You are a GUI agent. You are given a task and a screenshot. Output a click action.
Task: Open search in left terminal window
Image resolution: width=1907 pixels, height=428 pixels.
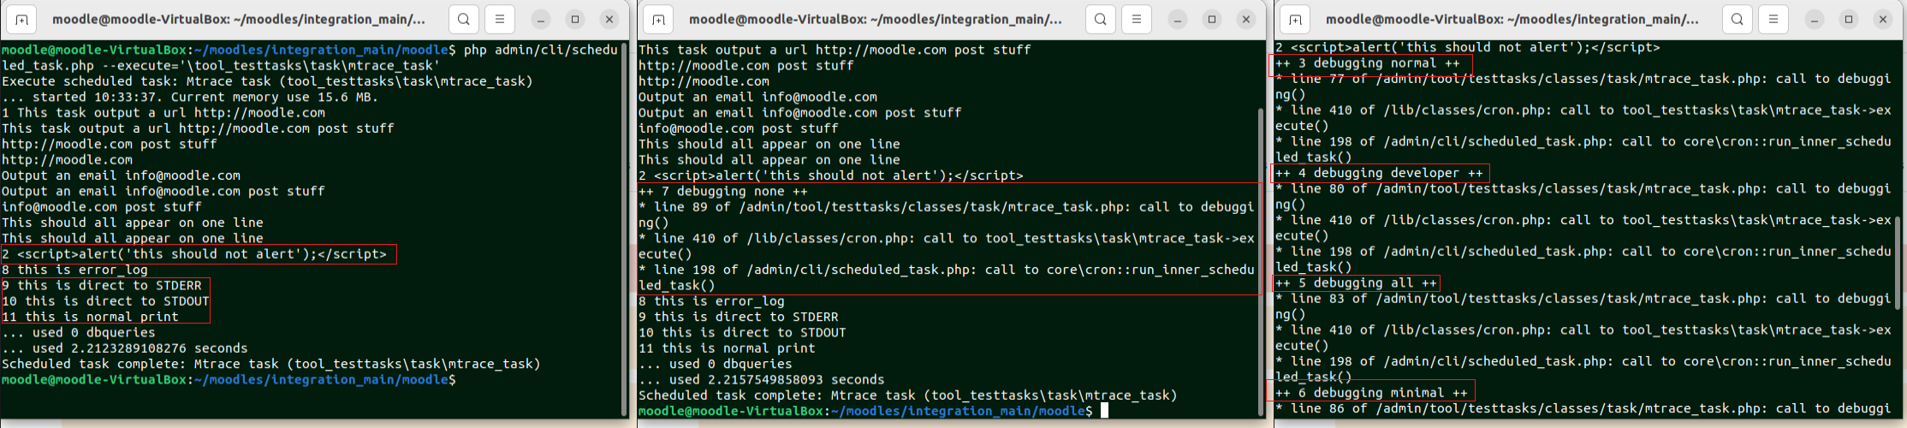[x=463, y=19]
